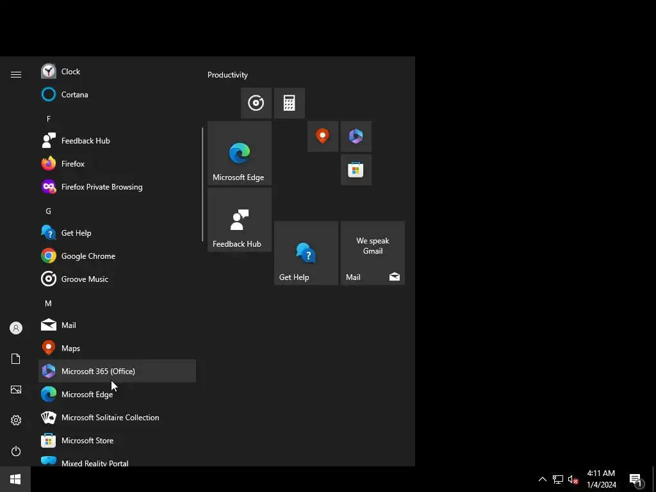Open the Microsoft Store small tile
Viewport: 656px width, 492px height.
coord(356,170)
